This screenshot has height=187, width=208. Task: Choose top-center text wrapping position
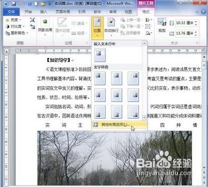[x=116, y=78]
